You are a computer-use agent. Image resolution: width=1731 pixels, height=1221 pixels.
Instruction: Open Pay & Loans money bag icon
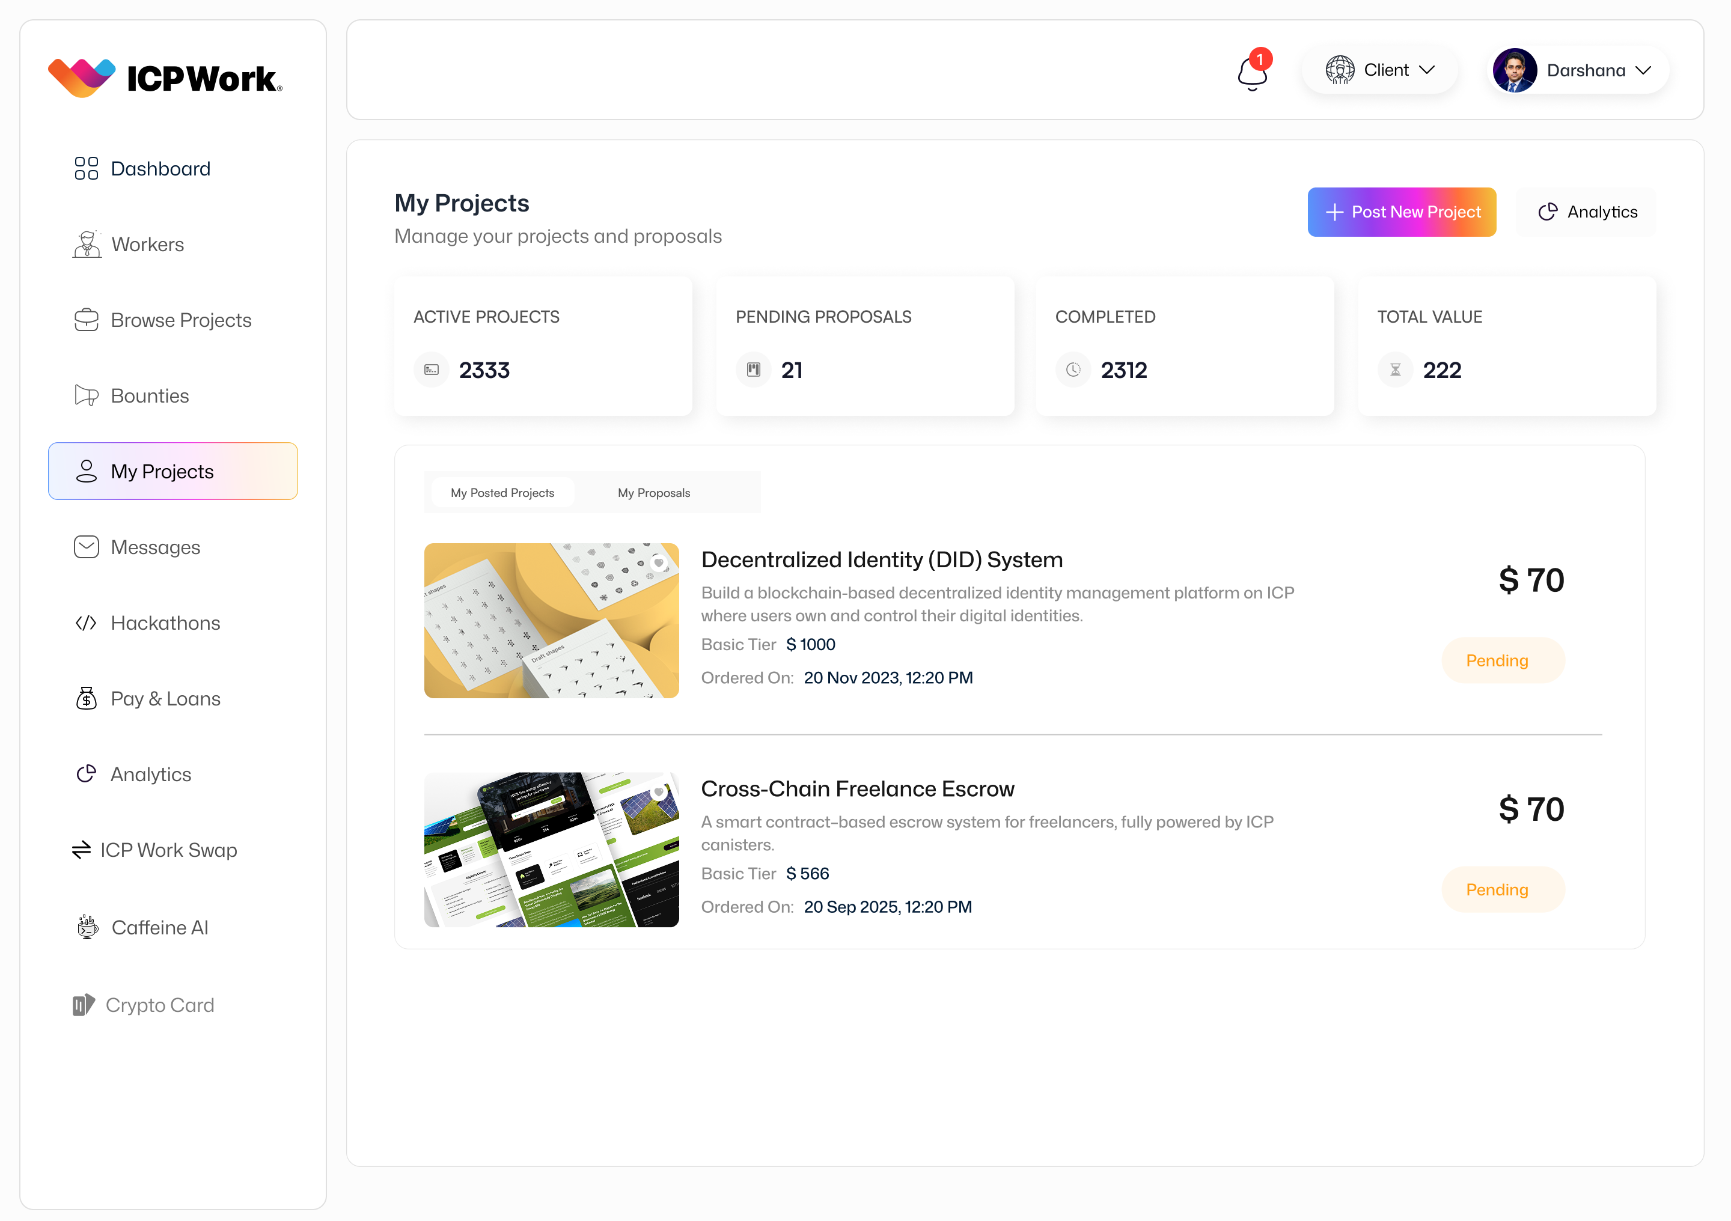(86, 699)
